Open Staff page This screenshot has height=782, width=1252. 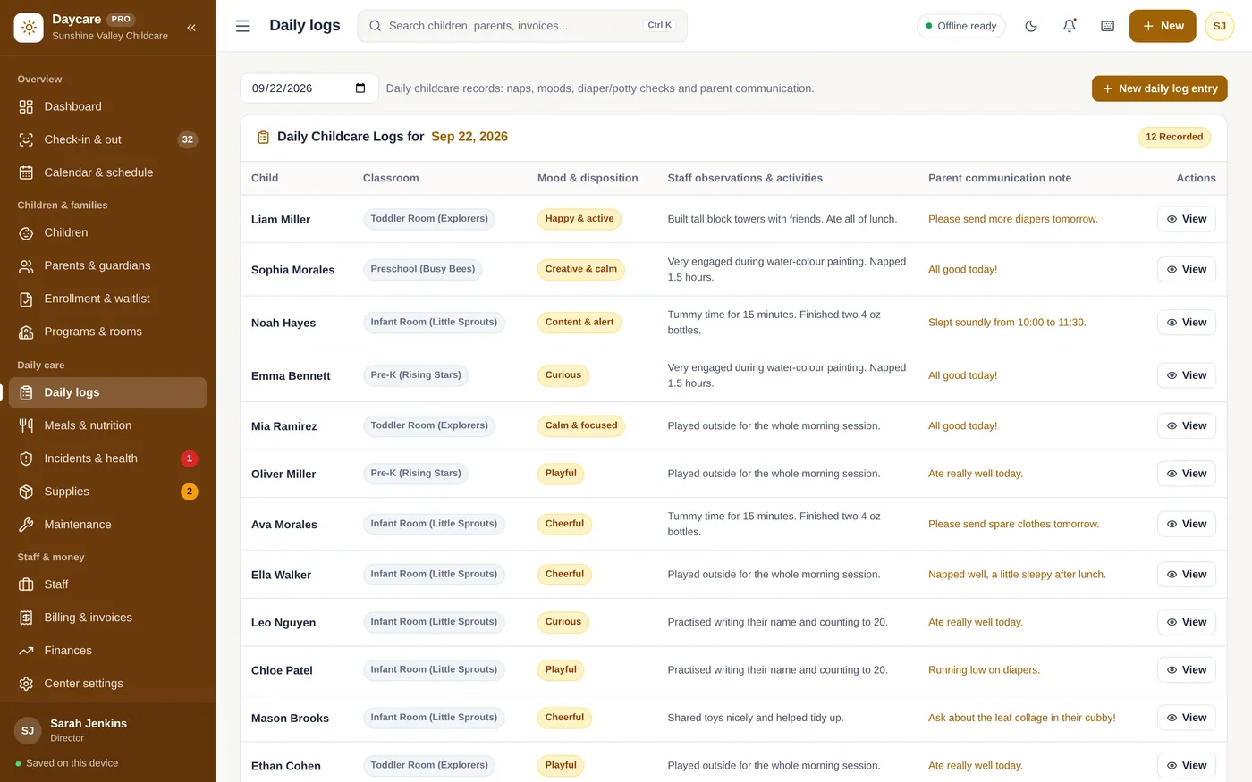coord(107,584)
